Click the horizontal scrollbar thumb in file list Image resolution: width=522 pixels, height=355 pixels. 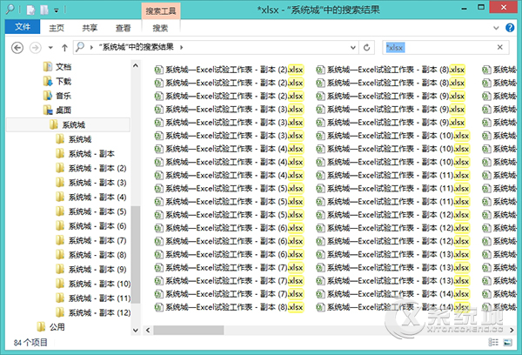point(189,330)
